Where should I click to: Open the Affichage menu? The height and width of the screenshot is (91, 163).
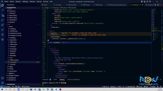pos(25,2)
